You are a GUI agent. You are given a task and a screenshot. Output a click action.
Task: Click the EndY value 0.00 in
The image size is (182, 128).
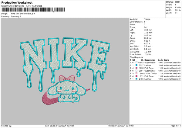click(x=147, y=43)
